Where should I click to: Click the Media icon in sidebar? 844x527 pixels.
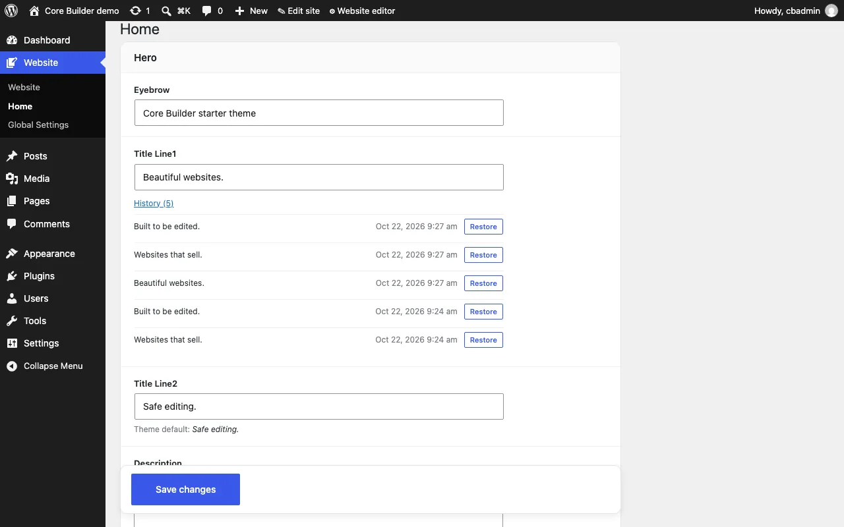[12, 179]
